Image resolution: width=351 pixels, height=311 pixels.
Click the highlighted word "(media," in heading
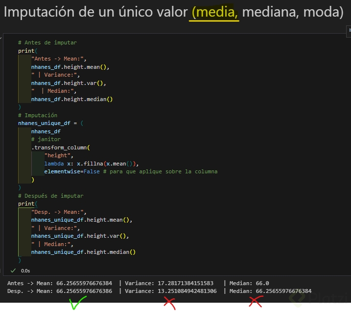click(x=215, y=12)
